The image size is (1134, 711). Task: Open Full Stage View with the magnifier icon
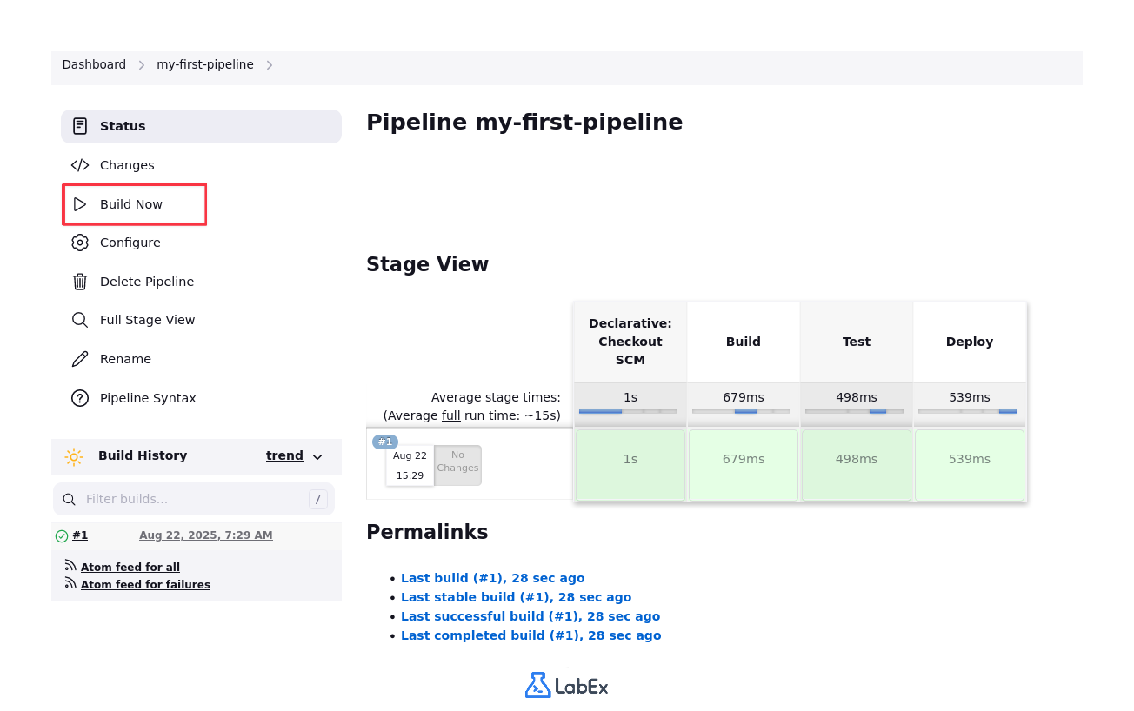(80, 320)
